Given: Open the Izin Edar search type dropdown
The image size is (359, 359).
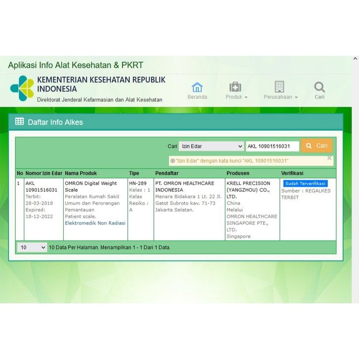Looking at the screenshot, I should pos(211,146).
